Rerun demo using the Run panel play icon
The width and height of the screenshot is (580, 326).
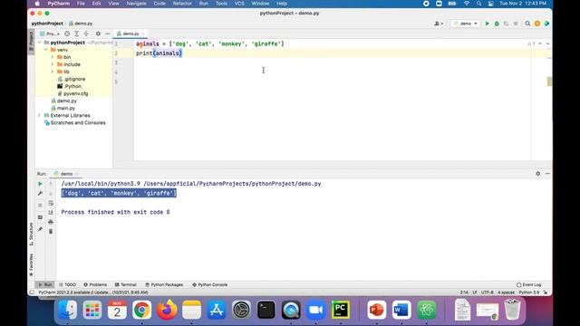click(40, 184)
